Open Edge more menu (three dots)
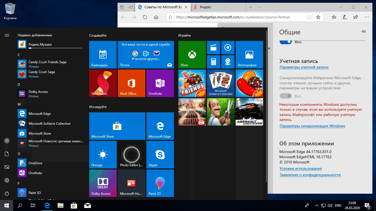Viewport: 376px width, 211px height. coord(367,17)
